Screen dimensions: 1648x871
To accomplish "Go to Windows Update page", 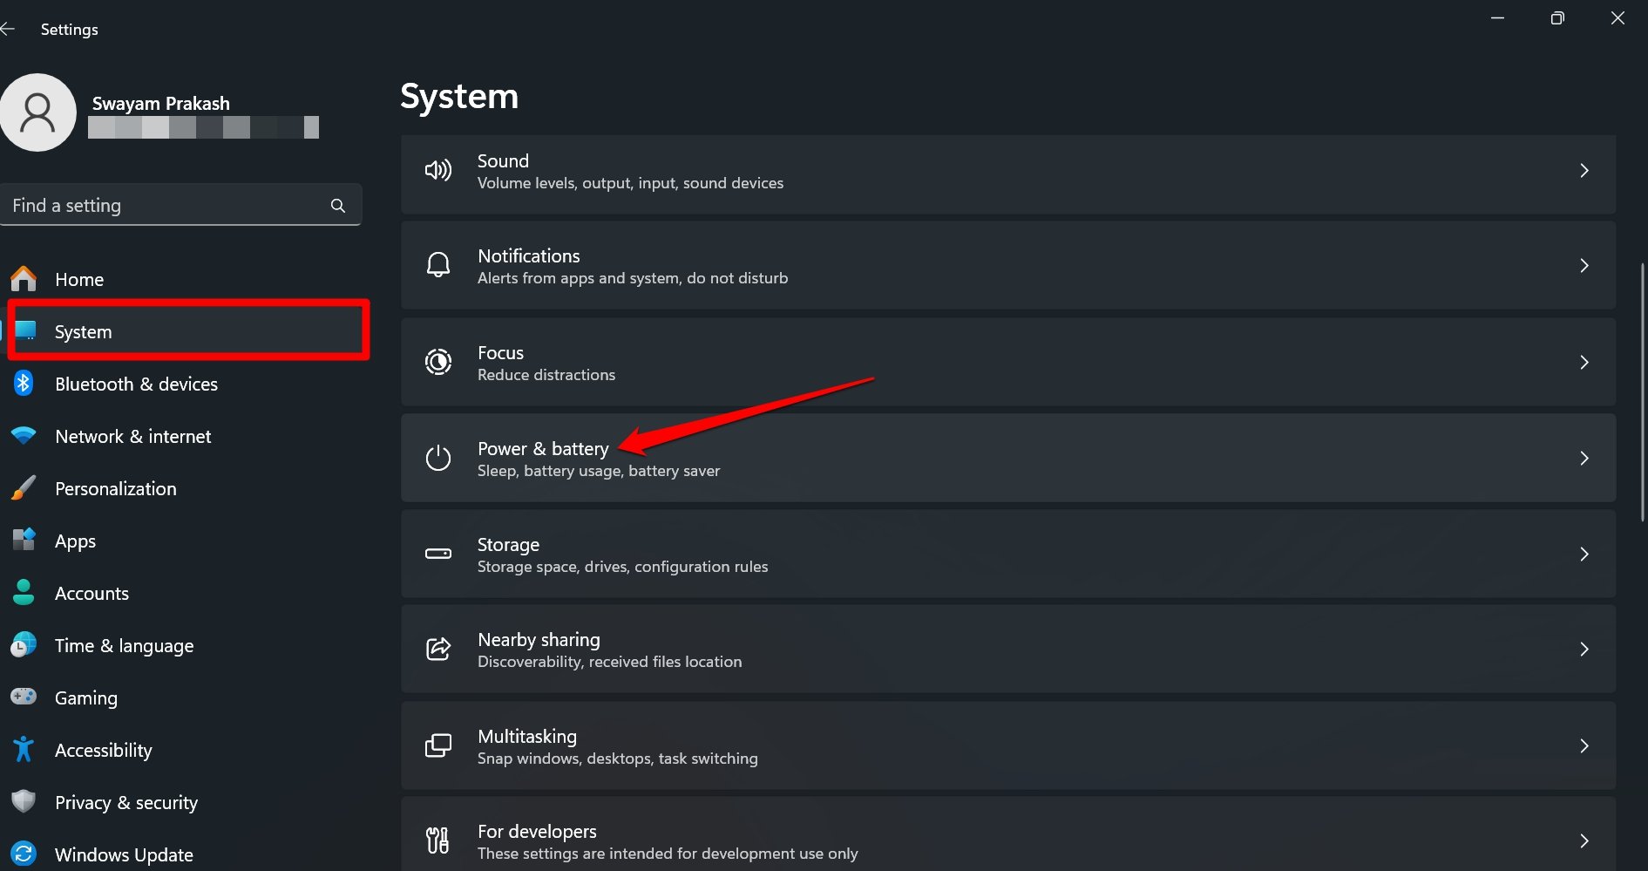I will (x=124, y=854).
